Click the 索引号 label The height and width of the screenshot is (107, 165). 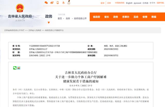(16, 46)
